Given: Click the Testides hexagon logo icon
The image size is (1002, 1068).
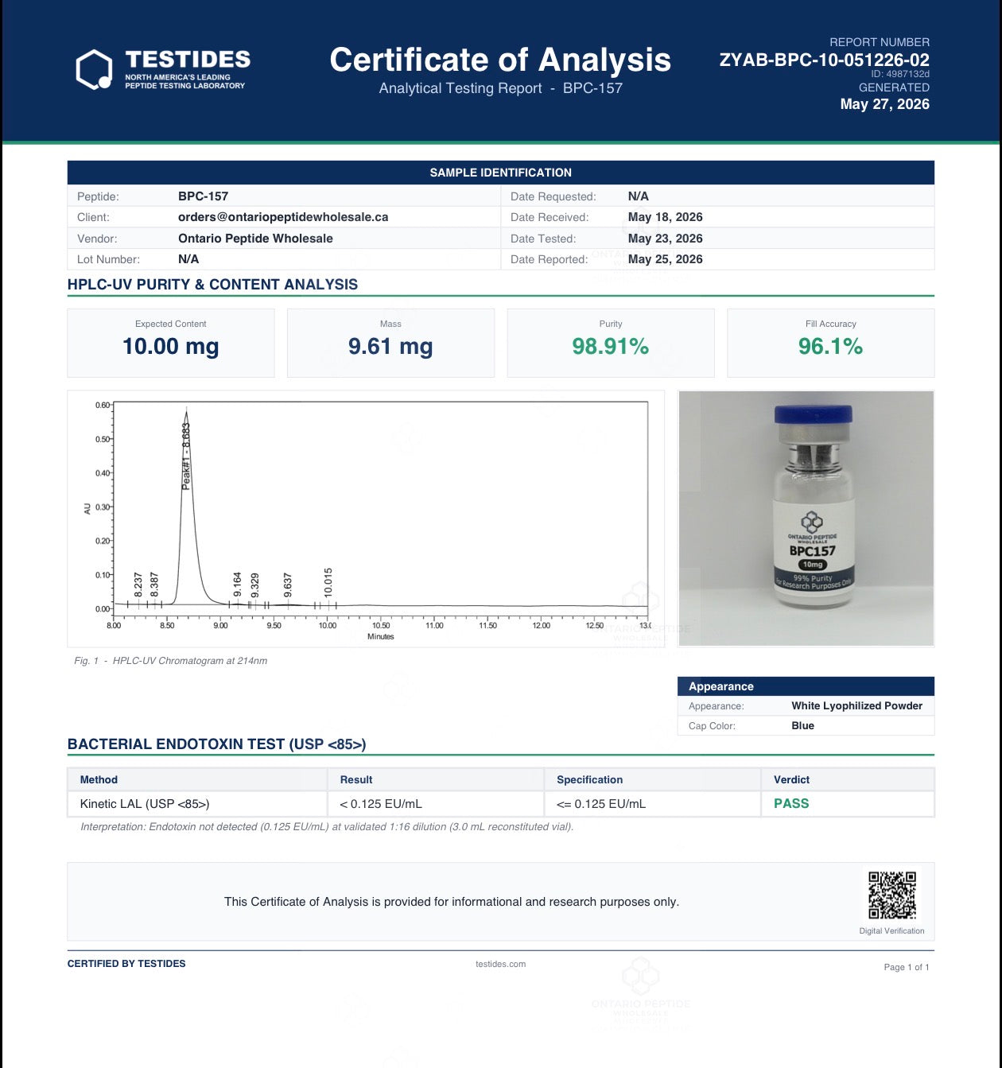Looking at the screenshot, I should click(94, 69).
